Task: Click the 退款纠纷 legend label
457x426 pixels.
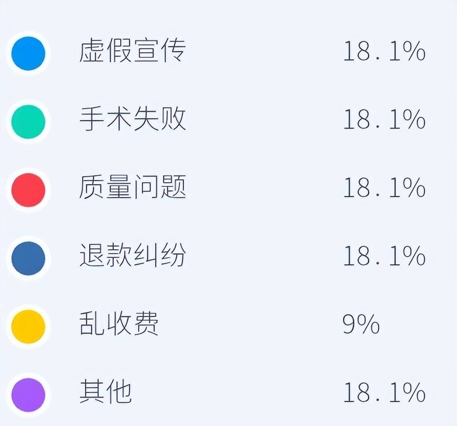Action: [132, 256]
